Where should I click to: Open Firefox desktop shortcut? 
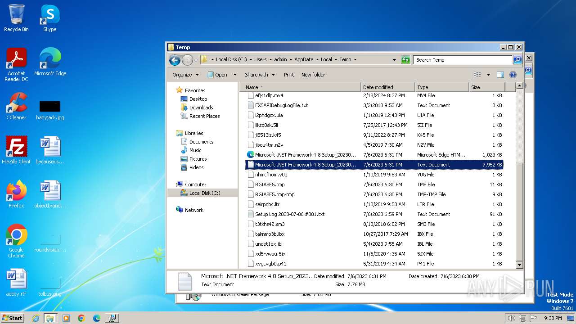(16, 194)
